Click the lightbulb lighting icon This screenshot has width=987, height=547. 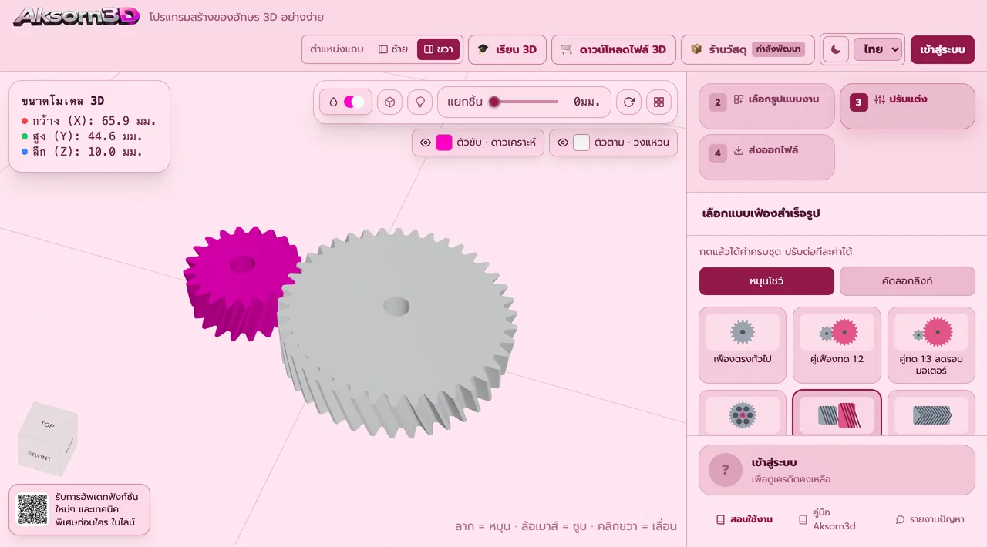(419, 102)
